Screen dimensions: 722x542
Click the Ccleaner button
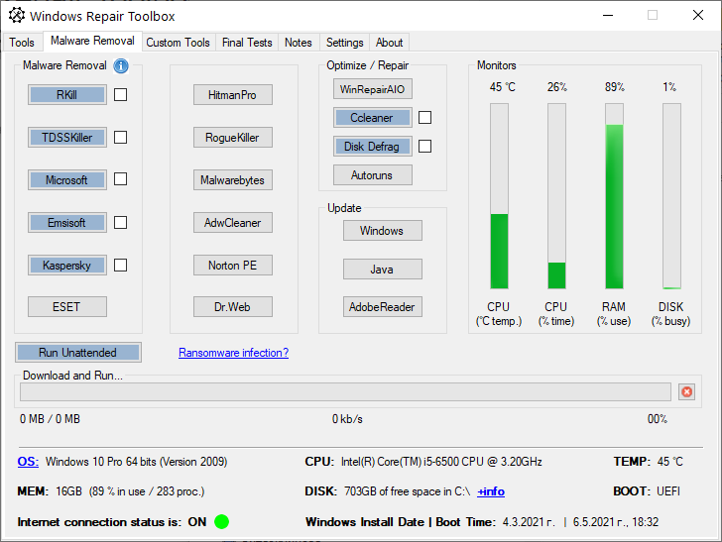(x=373, y=118)
